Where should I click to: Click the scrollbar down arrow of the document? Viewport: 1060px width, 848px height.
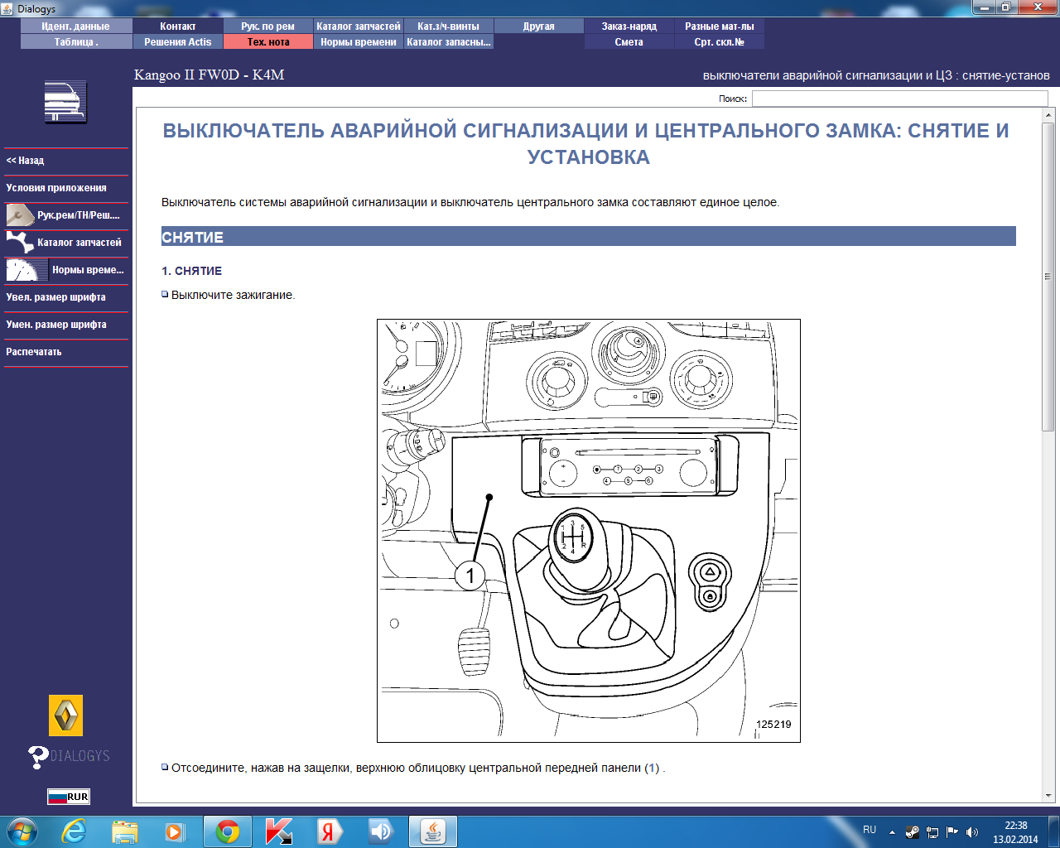(x=1048, y=796)
